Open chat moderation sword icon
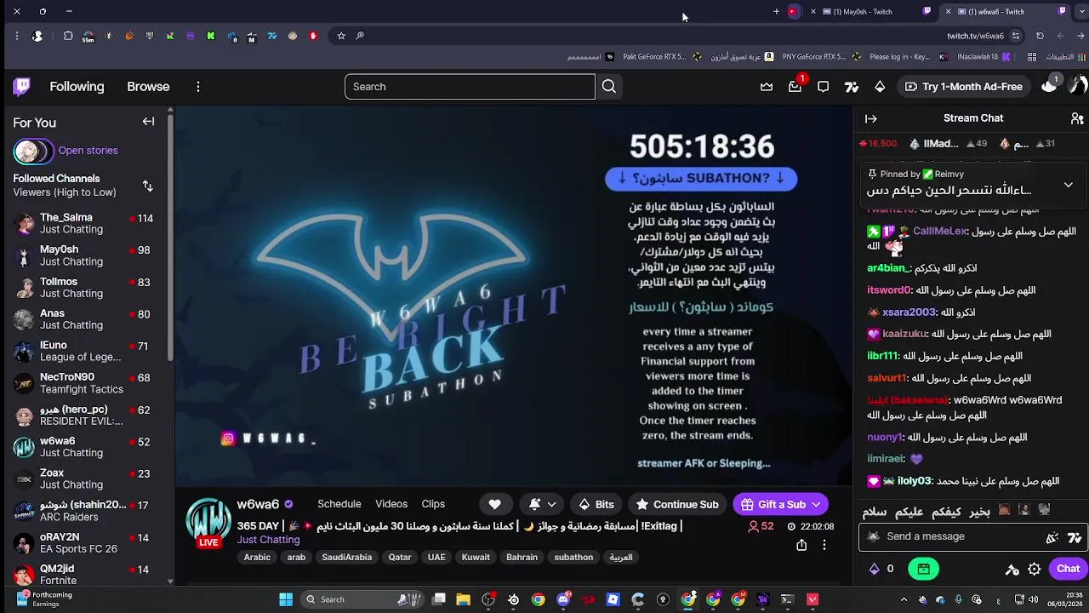This screenshot has width=1089, height=613. pos(1012,569)
